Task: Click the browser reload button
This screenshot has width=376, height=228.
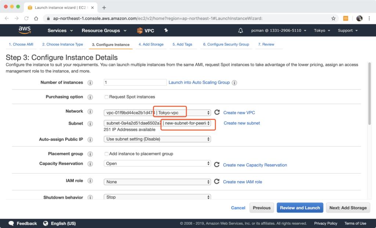Action: click(26, 18)
